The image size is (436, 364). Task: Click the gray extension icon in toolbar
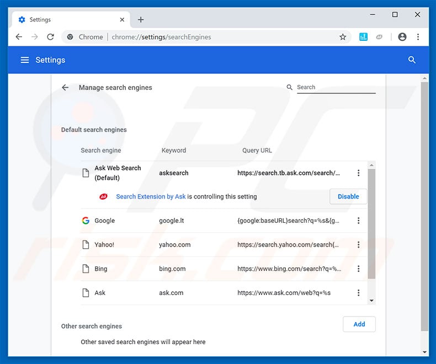(x=379, y=37)
